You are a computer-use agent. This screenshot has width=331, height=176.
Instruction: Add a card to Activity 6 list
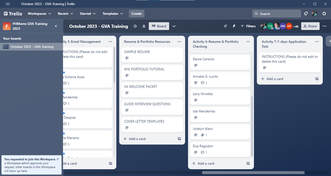tap(204, 163)
